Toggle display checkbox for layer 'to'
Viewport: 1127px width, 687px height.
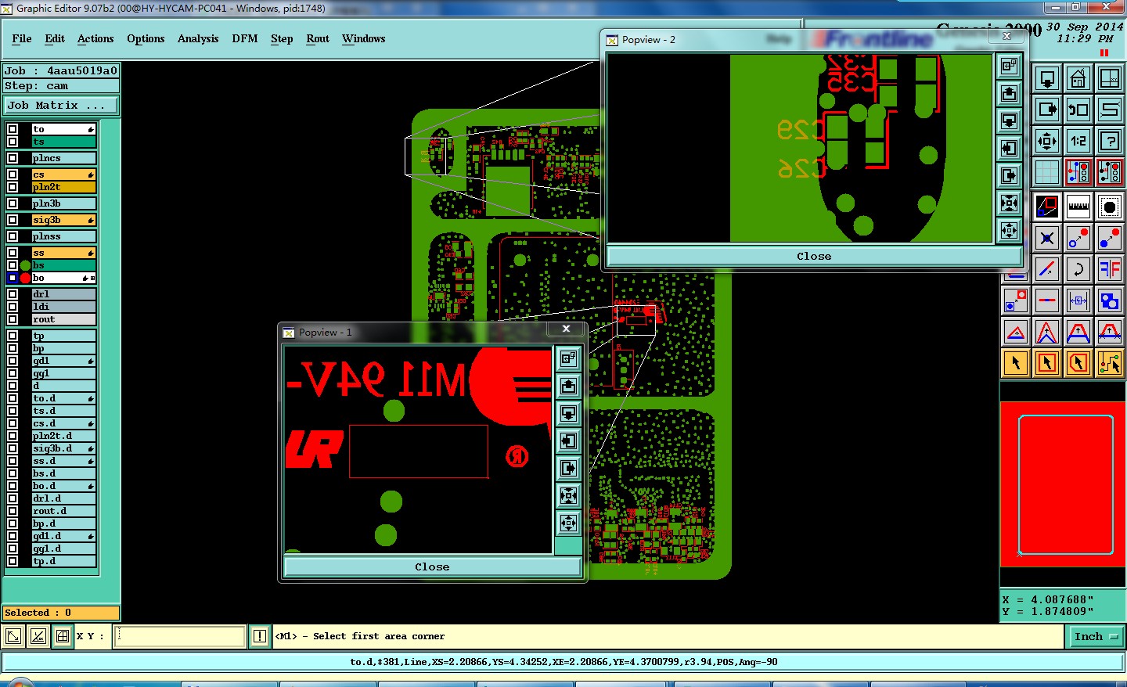point(13,129)
